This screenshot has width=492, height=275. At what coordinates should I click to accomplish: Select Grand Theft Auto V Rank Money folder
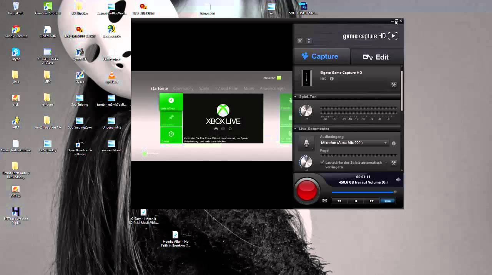[16, 170]
